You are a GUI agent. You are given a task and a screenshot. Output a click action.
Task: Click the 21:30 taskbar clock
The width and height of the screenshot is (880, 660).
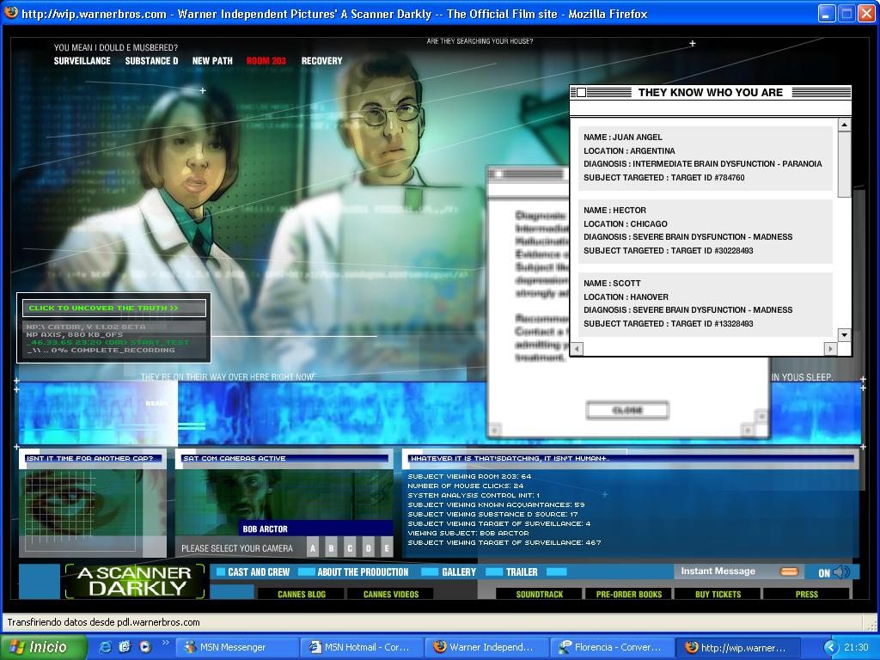(857, 647)
